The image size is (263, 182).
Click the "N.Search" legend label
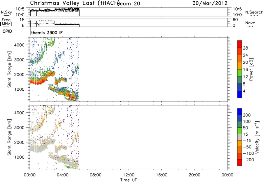coord(254,12)
